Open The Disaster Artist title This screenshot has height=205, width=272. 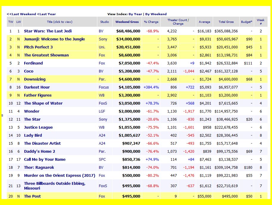point(42,143)
